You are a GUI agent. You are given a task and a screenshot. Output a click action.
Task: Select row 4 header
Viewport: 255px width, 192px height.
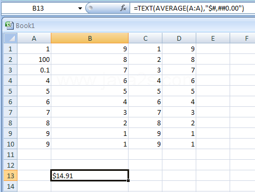click(x=11, y=80)
